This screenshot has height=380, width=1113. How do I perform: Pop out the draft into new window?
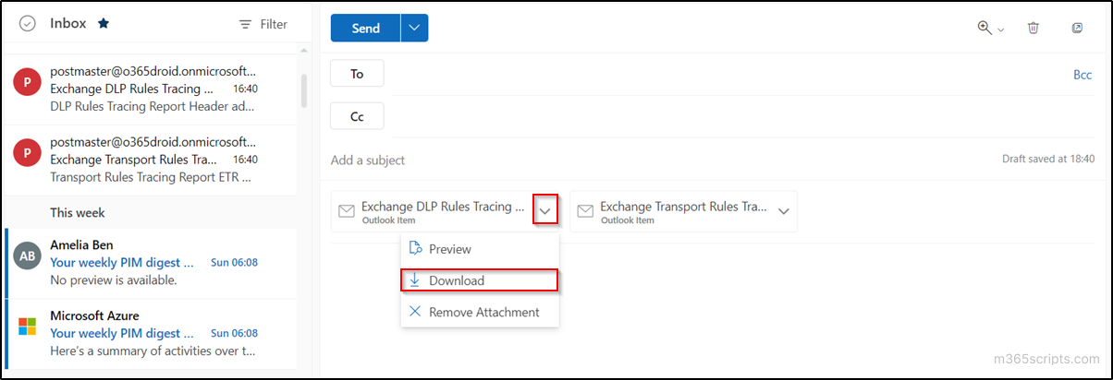coord(1077,28)
